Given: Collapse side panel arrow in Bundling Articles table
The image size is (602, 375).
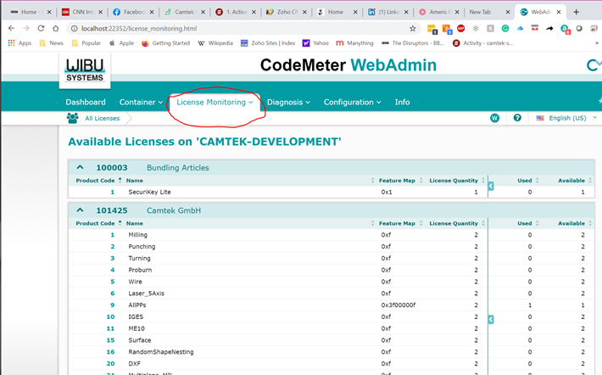Looking at the screenshot, I should (490, 186).
